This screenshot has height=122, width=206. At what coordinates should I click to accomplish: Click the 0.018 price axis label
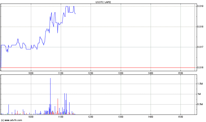coord(200,27)
